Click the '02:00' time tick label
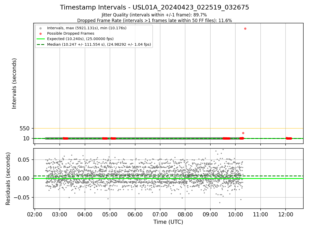This screenshot has width=309, height=231. [x=35, y=214]
